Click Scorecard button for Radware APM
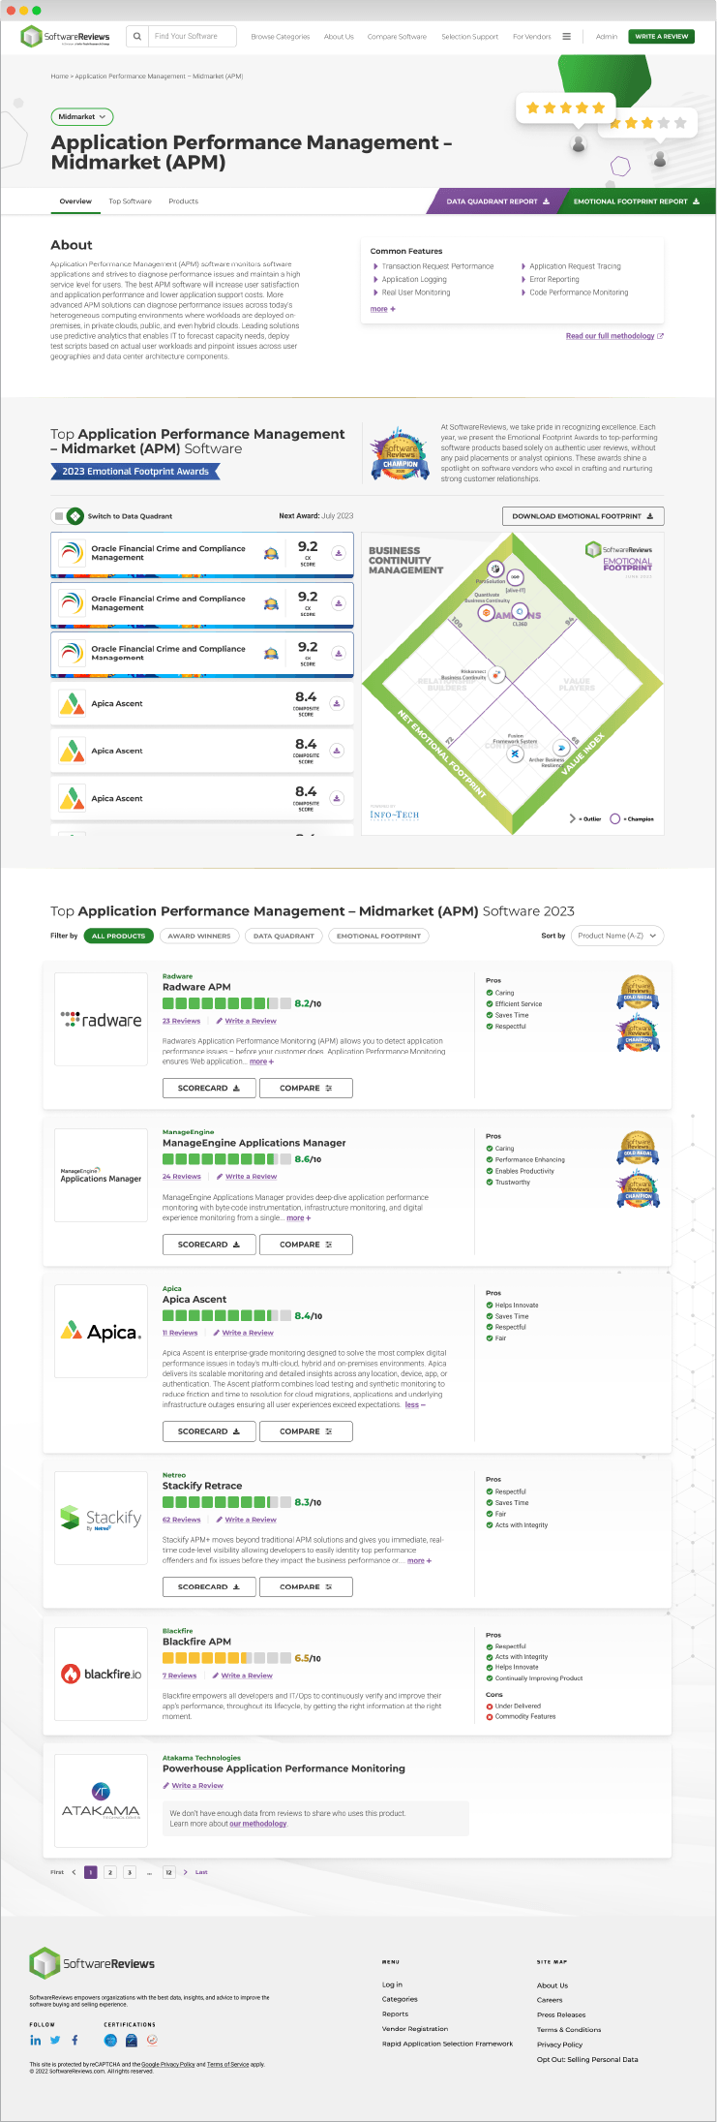The height and width of the screenshot is (2122, 717). (x=208, y=1088)
